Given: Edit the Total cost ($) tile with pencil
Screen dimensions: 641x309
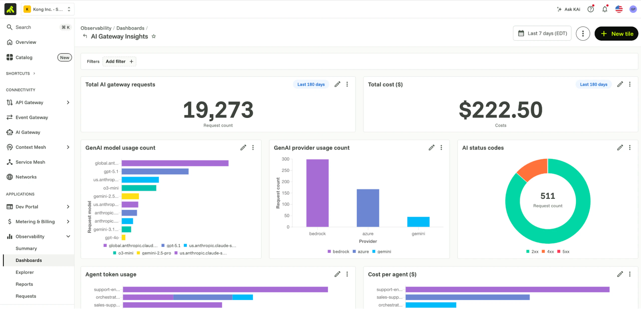Looking at the screenshot, I should 620,84.
